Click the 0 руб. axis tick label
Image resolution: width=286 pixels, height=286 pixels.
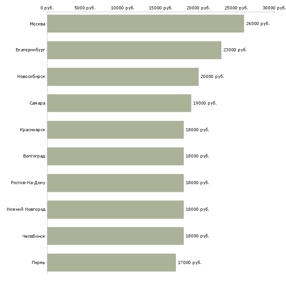tap(47, 8)
